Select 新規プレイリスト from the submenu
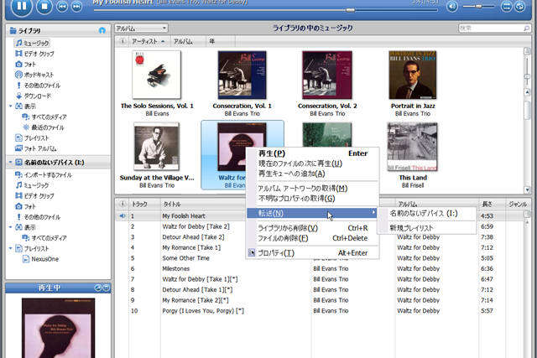This screenshot has height=358, width=537. 414,227
